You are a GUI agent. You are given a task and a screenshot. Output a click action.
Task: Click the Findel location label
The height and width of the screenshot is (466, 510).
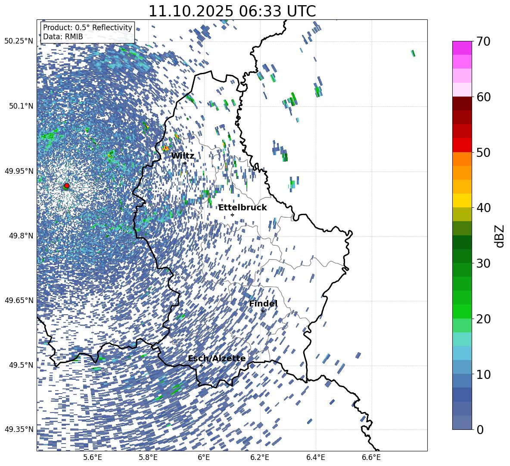click(x=263, y=303)
